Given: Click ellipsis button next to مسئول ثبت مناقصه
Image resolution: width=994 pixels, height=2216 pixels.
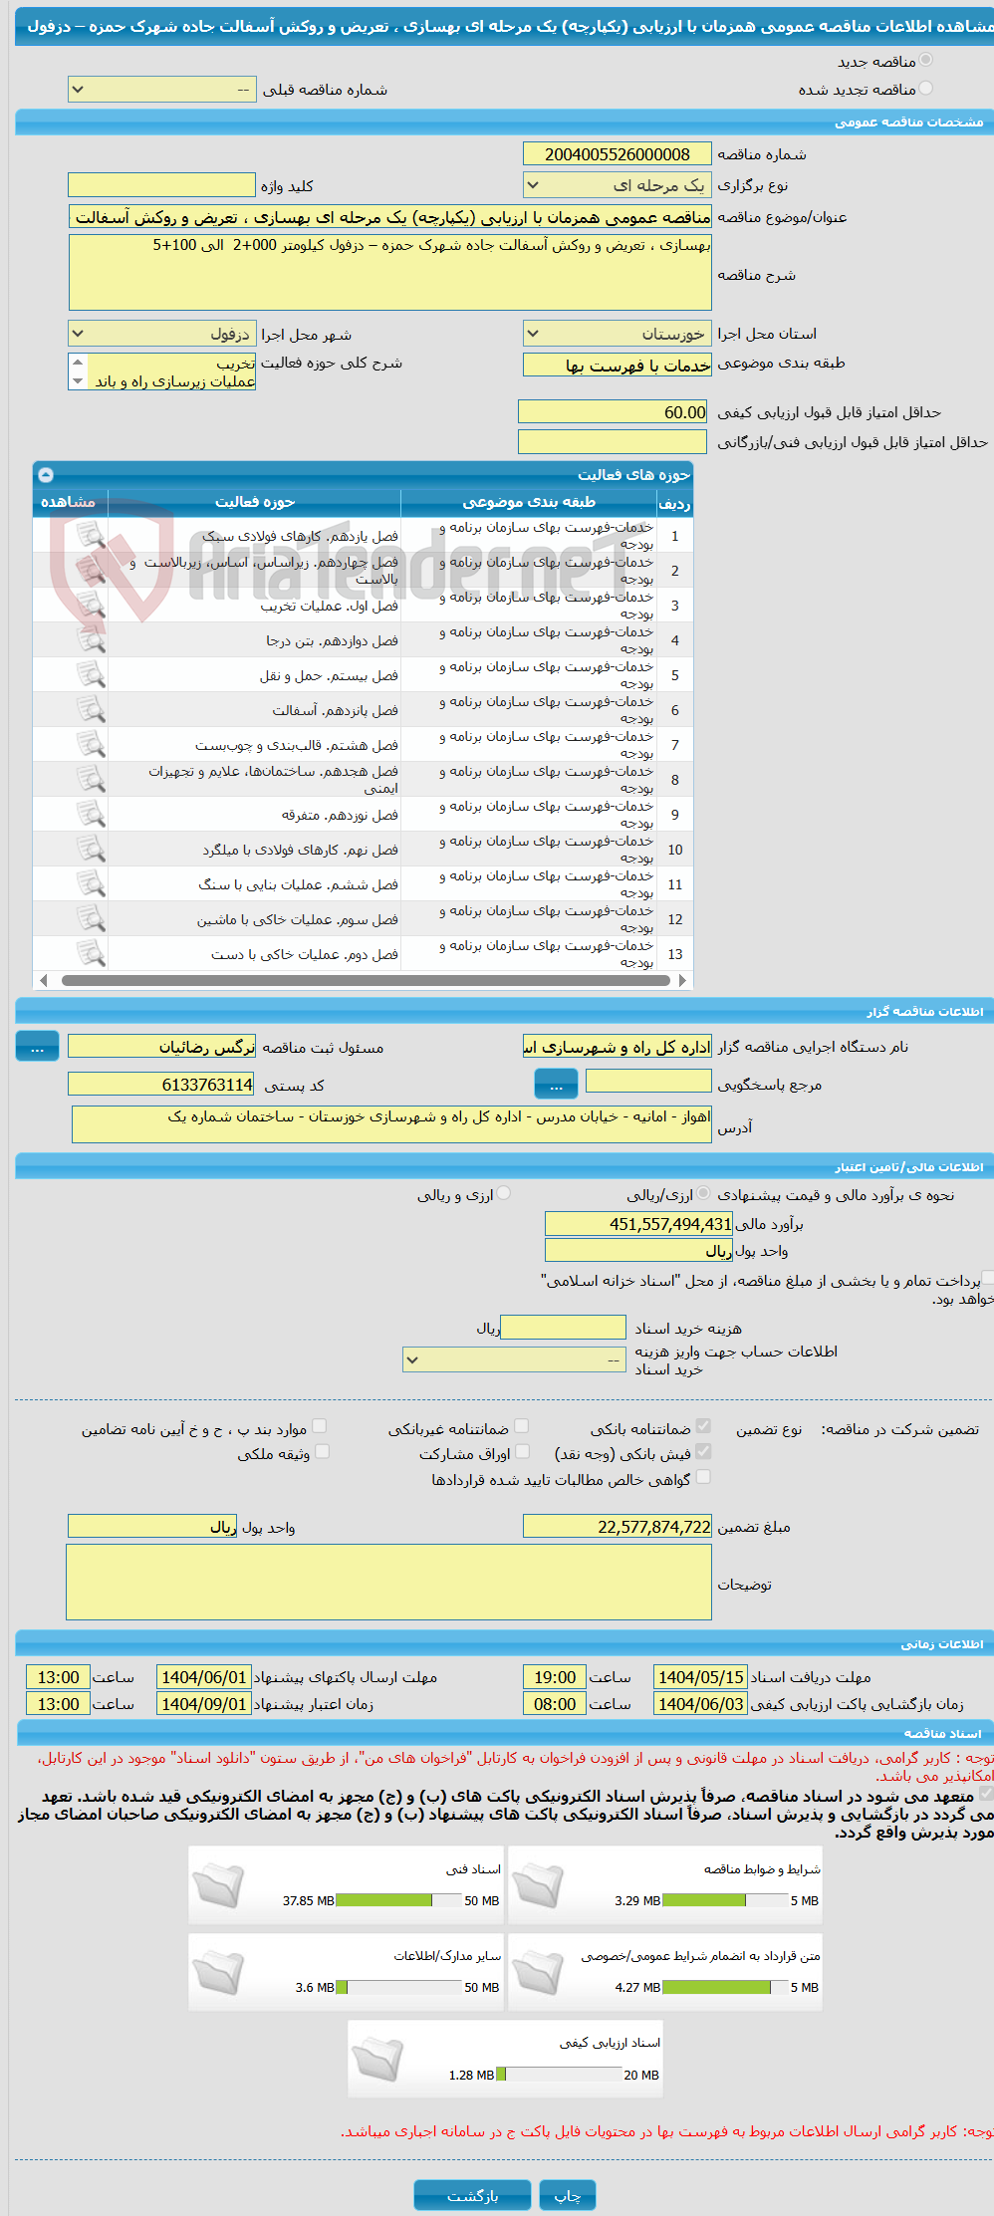Looking at the screenshot, I should [x=38, y=1047].
